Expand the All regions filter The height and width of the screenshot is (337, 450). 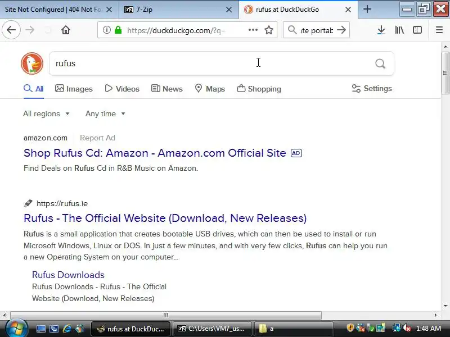click(46, 114)
